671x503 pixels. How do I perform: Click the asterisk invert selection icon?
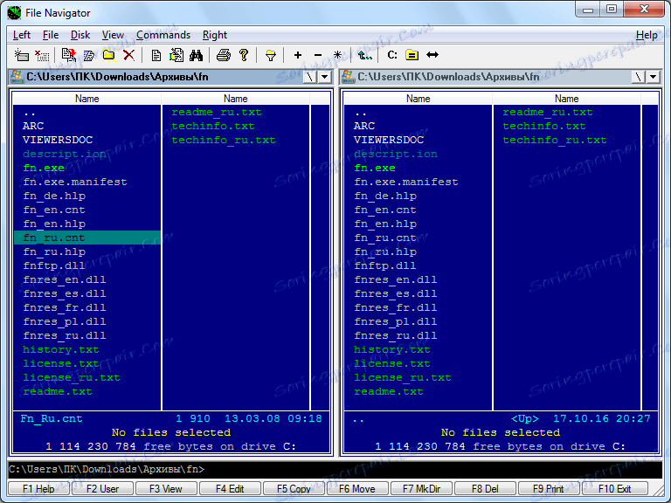[337, 55]
